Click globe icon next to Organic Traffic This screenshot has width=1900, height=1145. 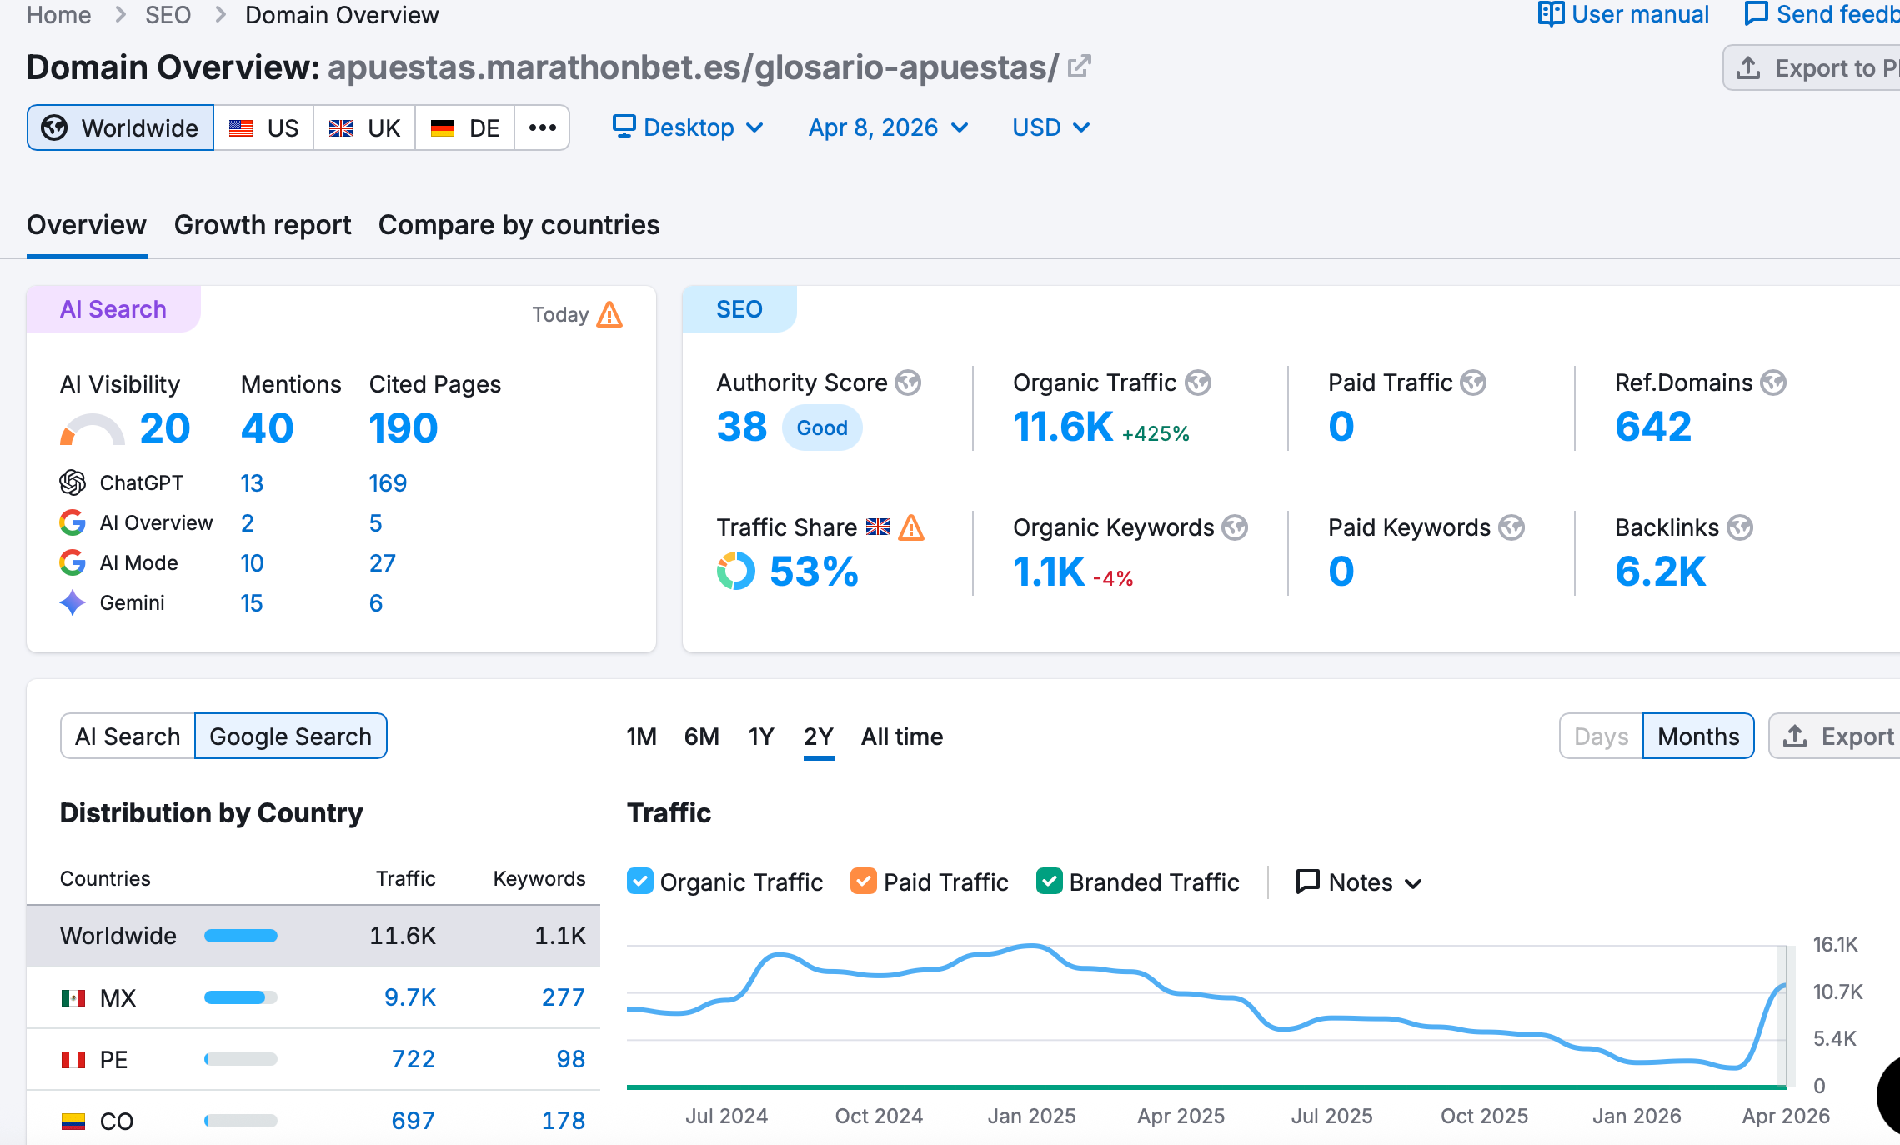[1197, 382]
